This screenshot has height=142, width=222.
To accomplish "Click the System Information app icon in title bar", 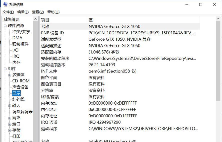I will [x=5, y=4].
